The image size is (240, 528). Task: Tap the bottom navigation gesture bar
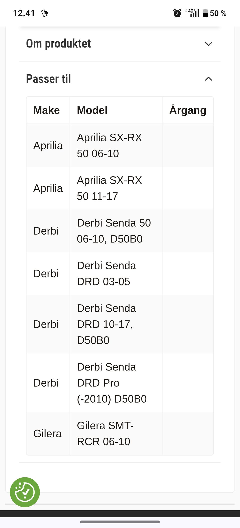point(120,522)
